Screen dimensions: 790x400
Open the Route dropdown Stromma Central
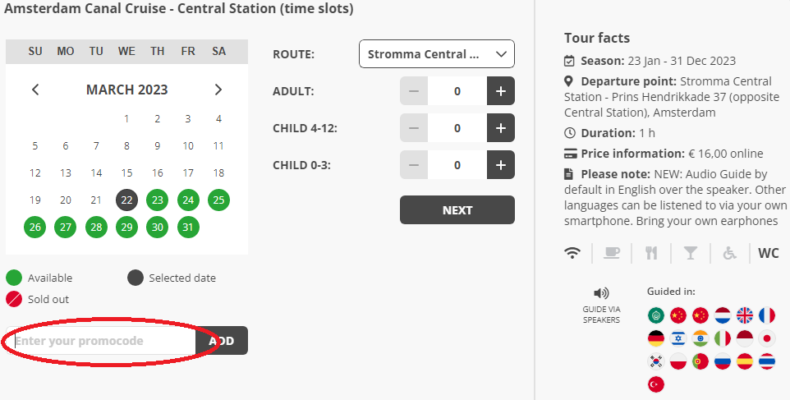pos(437,54)
